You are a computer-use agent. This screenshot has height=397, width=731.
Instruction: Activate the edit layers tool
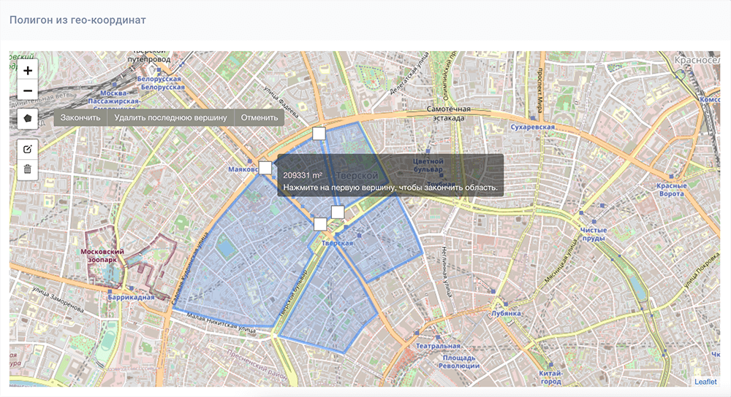click(x=28, y=150)
